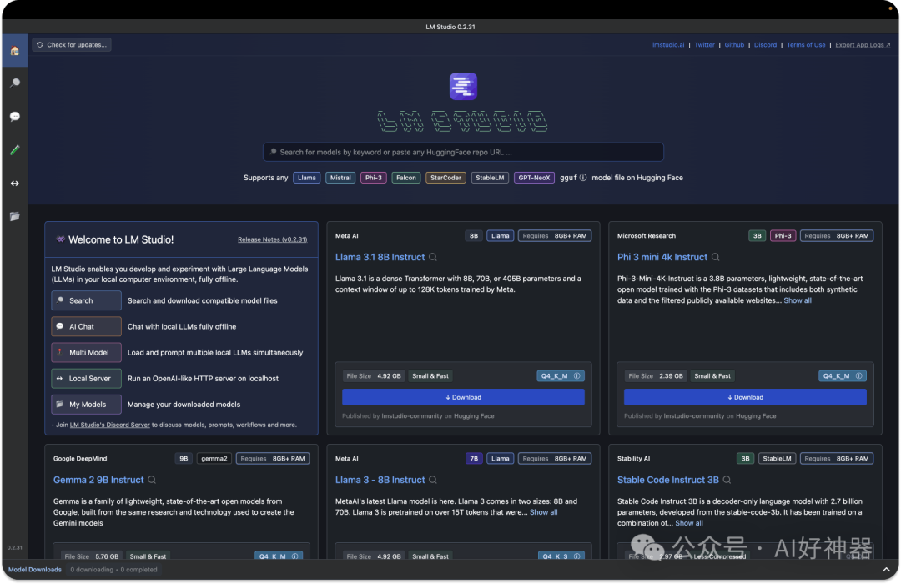Click the Search button in Welcome panel
Image resolution: width=901 pixels, height=584 pixels.
tap(86, 300)
